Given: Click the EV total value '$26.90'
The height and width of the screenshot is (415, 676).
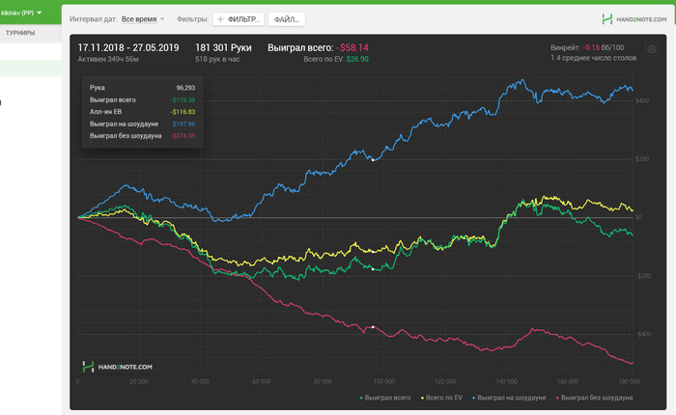Looking at the screenshot, I should tap(357, 59).
